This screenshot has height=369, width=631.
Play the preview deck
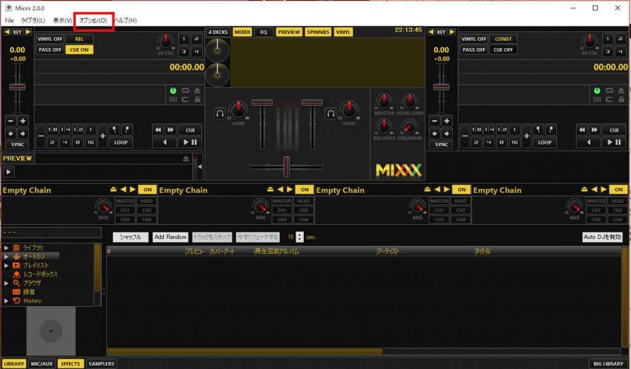9,172
